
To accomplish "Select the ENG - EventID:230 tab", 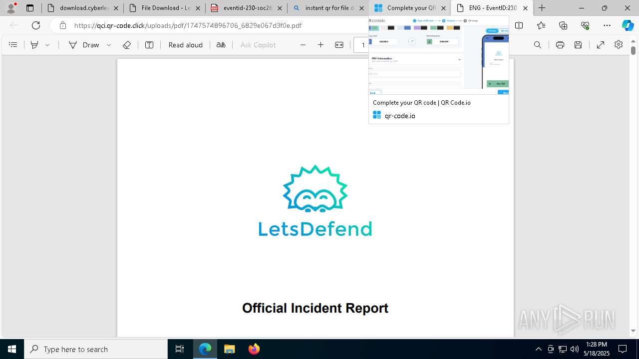I will click(493, 8).
